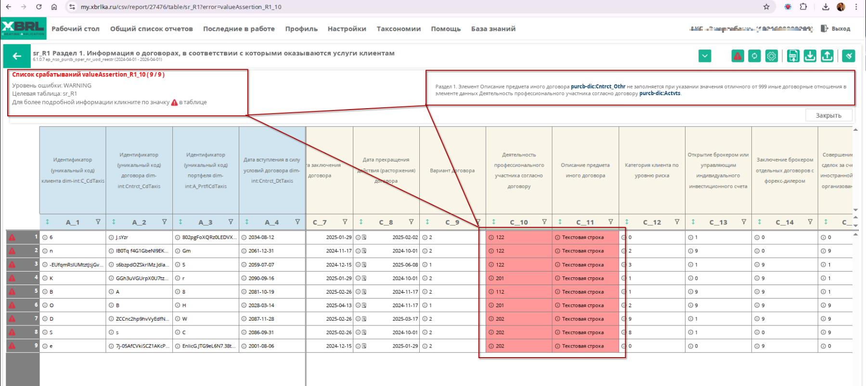This screenshot has height=386, width=866.
Task: Click the green back arrow button
Action: coord(17,56)
